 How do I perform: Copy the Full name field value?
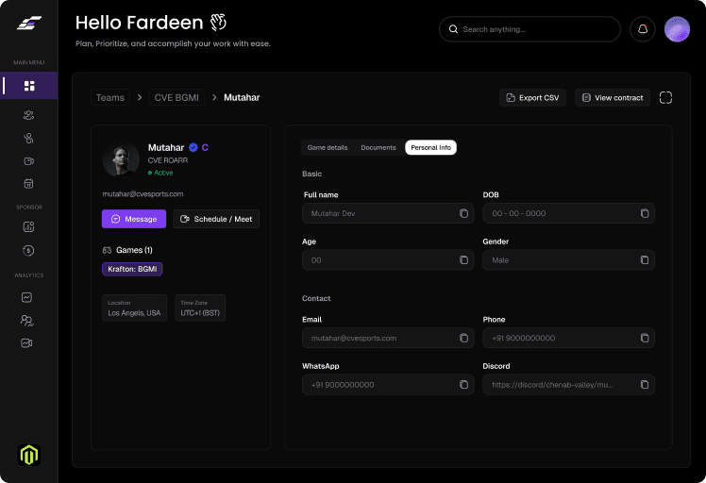(463, 213)
